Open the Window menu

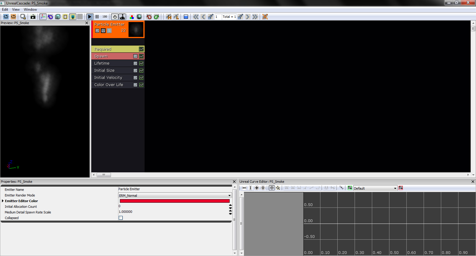point(30,10)
